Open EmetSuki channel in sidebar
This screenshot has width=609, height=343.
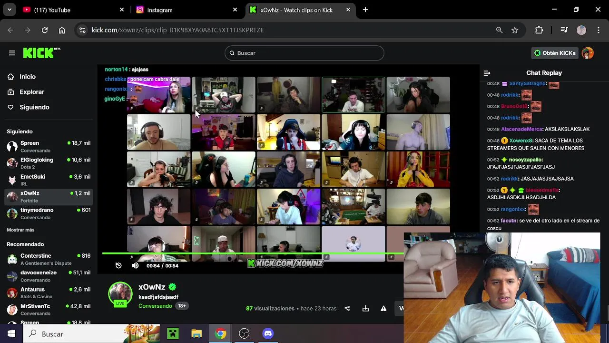coord(49,180)
